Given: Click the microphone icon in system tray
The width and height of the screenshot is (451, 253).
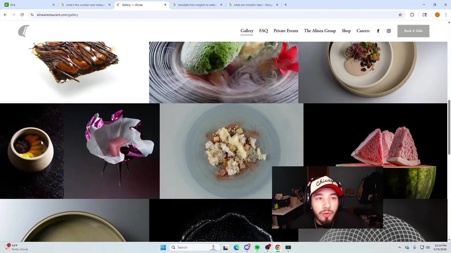Looking at the screenshot, I should click(414, 247).
